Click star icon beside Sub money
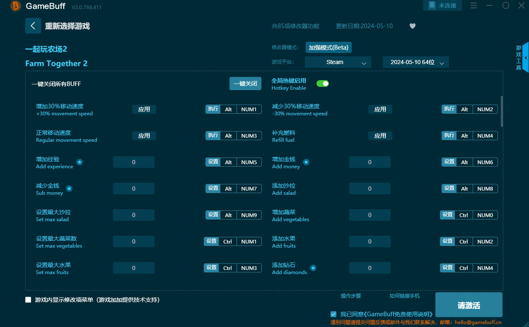This screenshot has height=327, width=529. point(69,189)
